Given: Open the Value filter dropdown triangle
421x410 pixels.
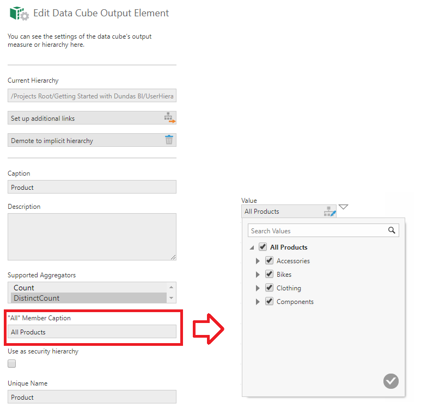Looking at the screenshot, I should 343,207.
